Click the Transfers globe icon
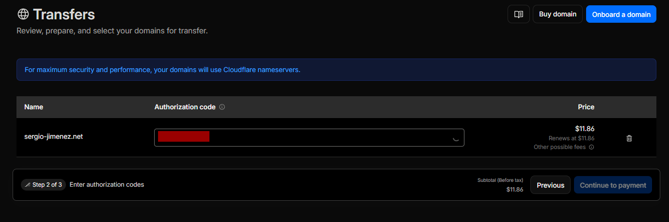 [23, 14]
